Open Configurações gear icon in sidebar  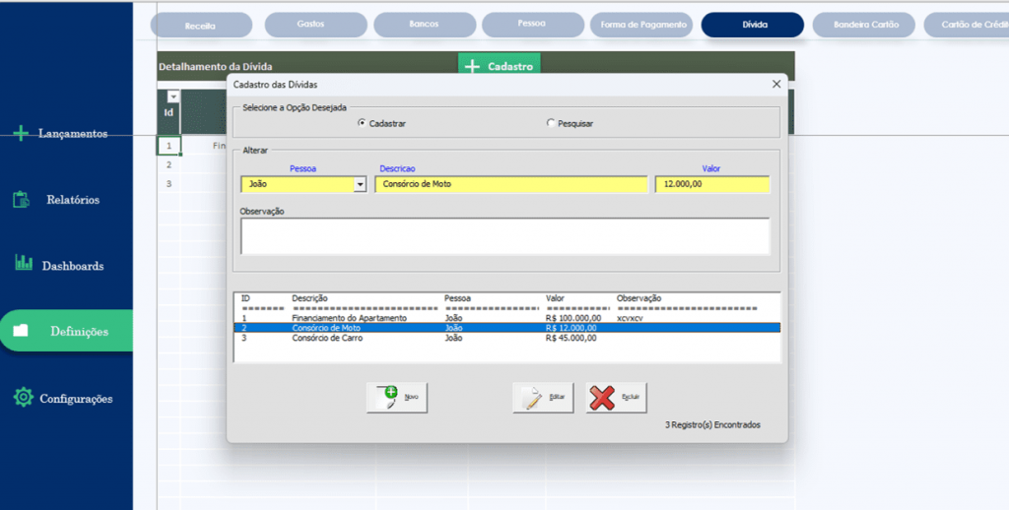click(x=24, y=397)
